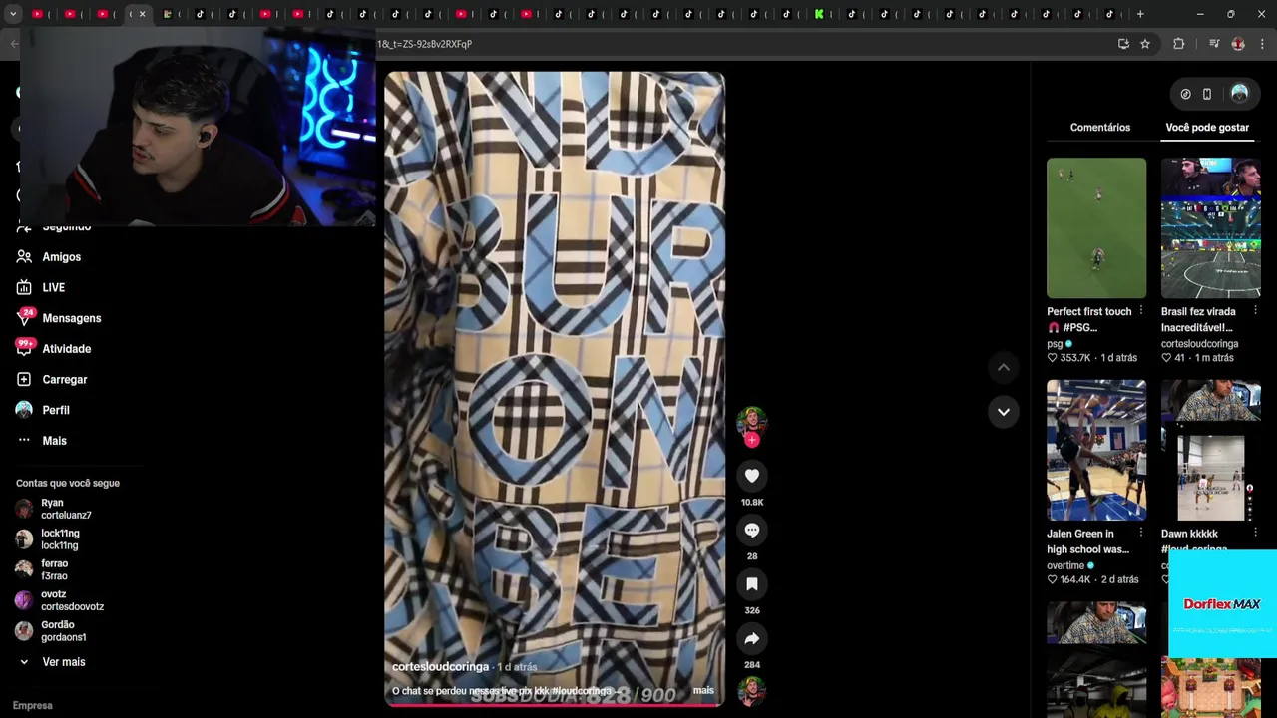Image resolution: width=1277 pixels, height=718 pixels.
Task: Save video with the bookmark icon showing 326
Action: 752,584
